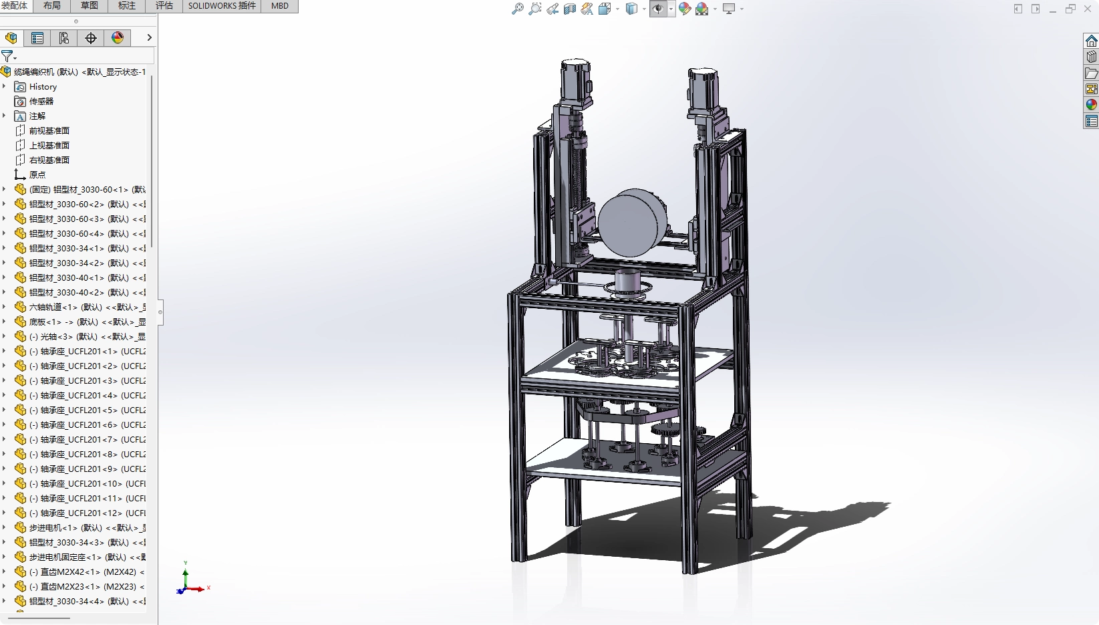Image resolution: width=1099 pixels, height=625 pixels.
Task: Open the 布局 ribbon tab
Action: click(x=51, y=6)
